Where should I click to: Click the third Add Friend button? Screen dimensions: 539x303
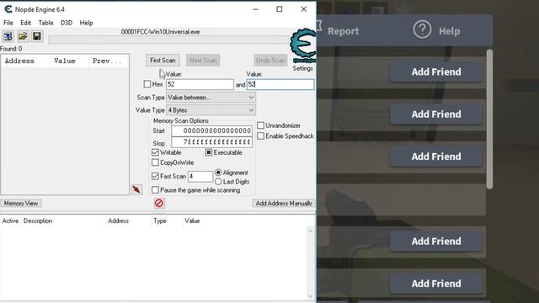(x=436, y=157)
